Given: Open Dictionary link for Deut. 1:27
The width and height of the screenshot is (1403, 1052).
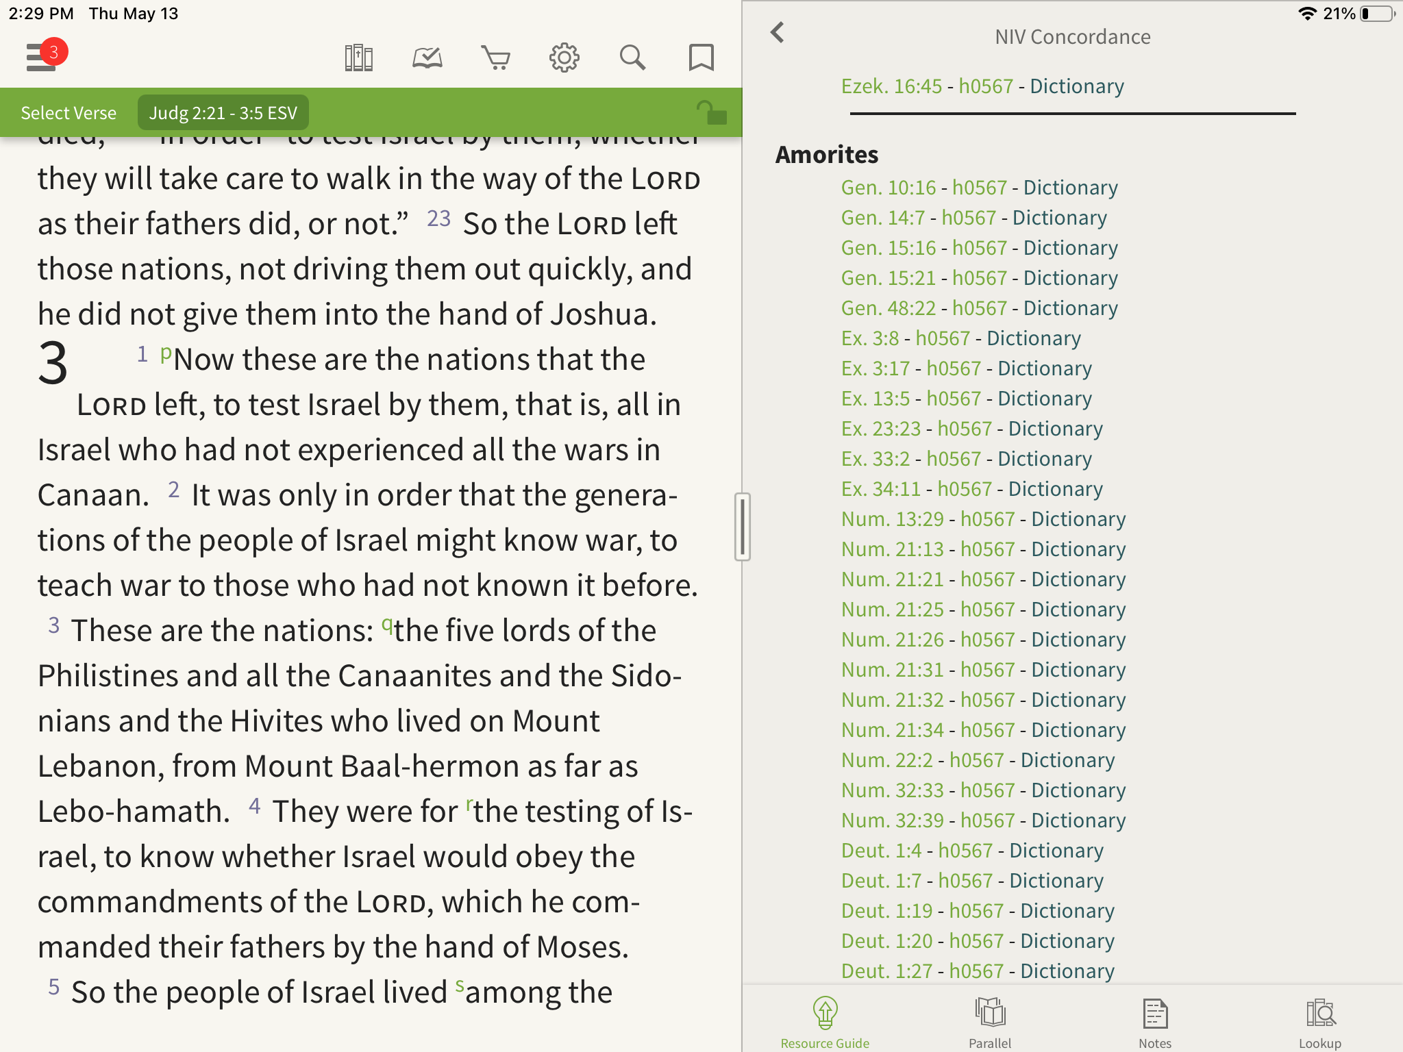Looking at the screenshot, I should [x=1067, y=971].
